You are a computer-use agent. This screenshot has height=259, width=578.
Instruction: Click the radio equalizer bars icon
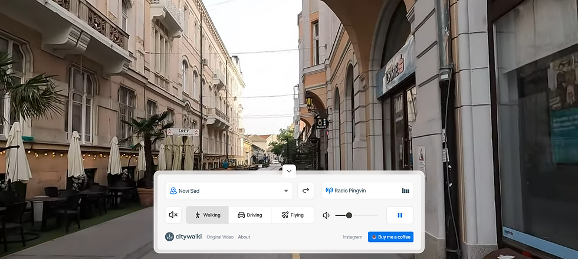406,191
